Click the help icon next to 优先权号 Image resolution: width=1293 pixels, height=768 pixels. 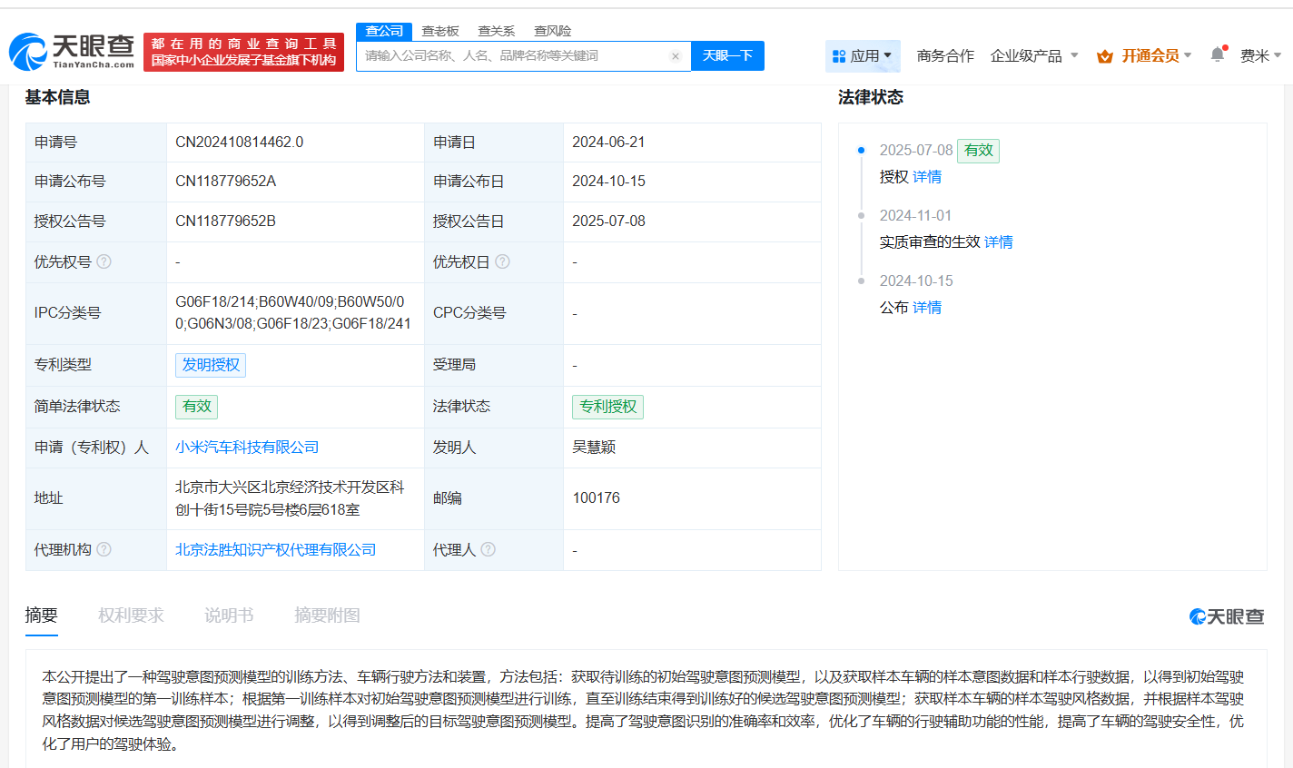point(104,261)
